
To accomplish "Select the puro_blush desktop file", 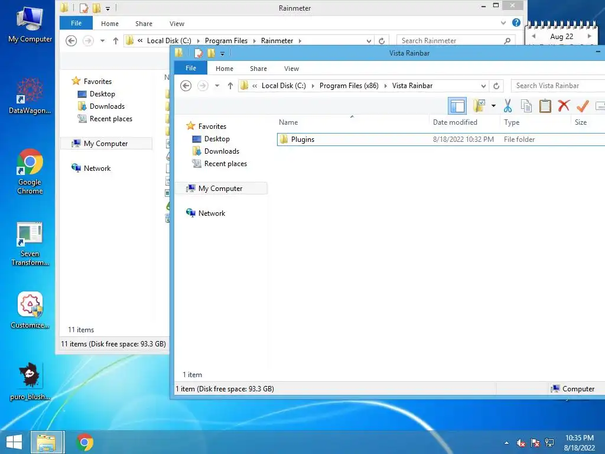I will pos(30,381).
